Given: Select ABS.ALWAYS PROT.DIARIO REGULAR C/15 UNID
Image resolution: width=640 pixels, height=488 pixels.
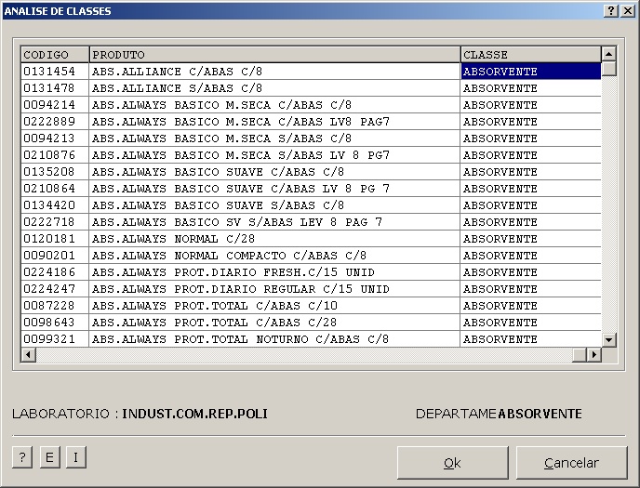Looking at the screenshot, I should (x=274, y=289).
